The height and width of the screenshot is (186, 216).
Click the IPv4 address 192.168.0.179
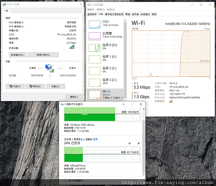pos(177,94)
